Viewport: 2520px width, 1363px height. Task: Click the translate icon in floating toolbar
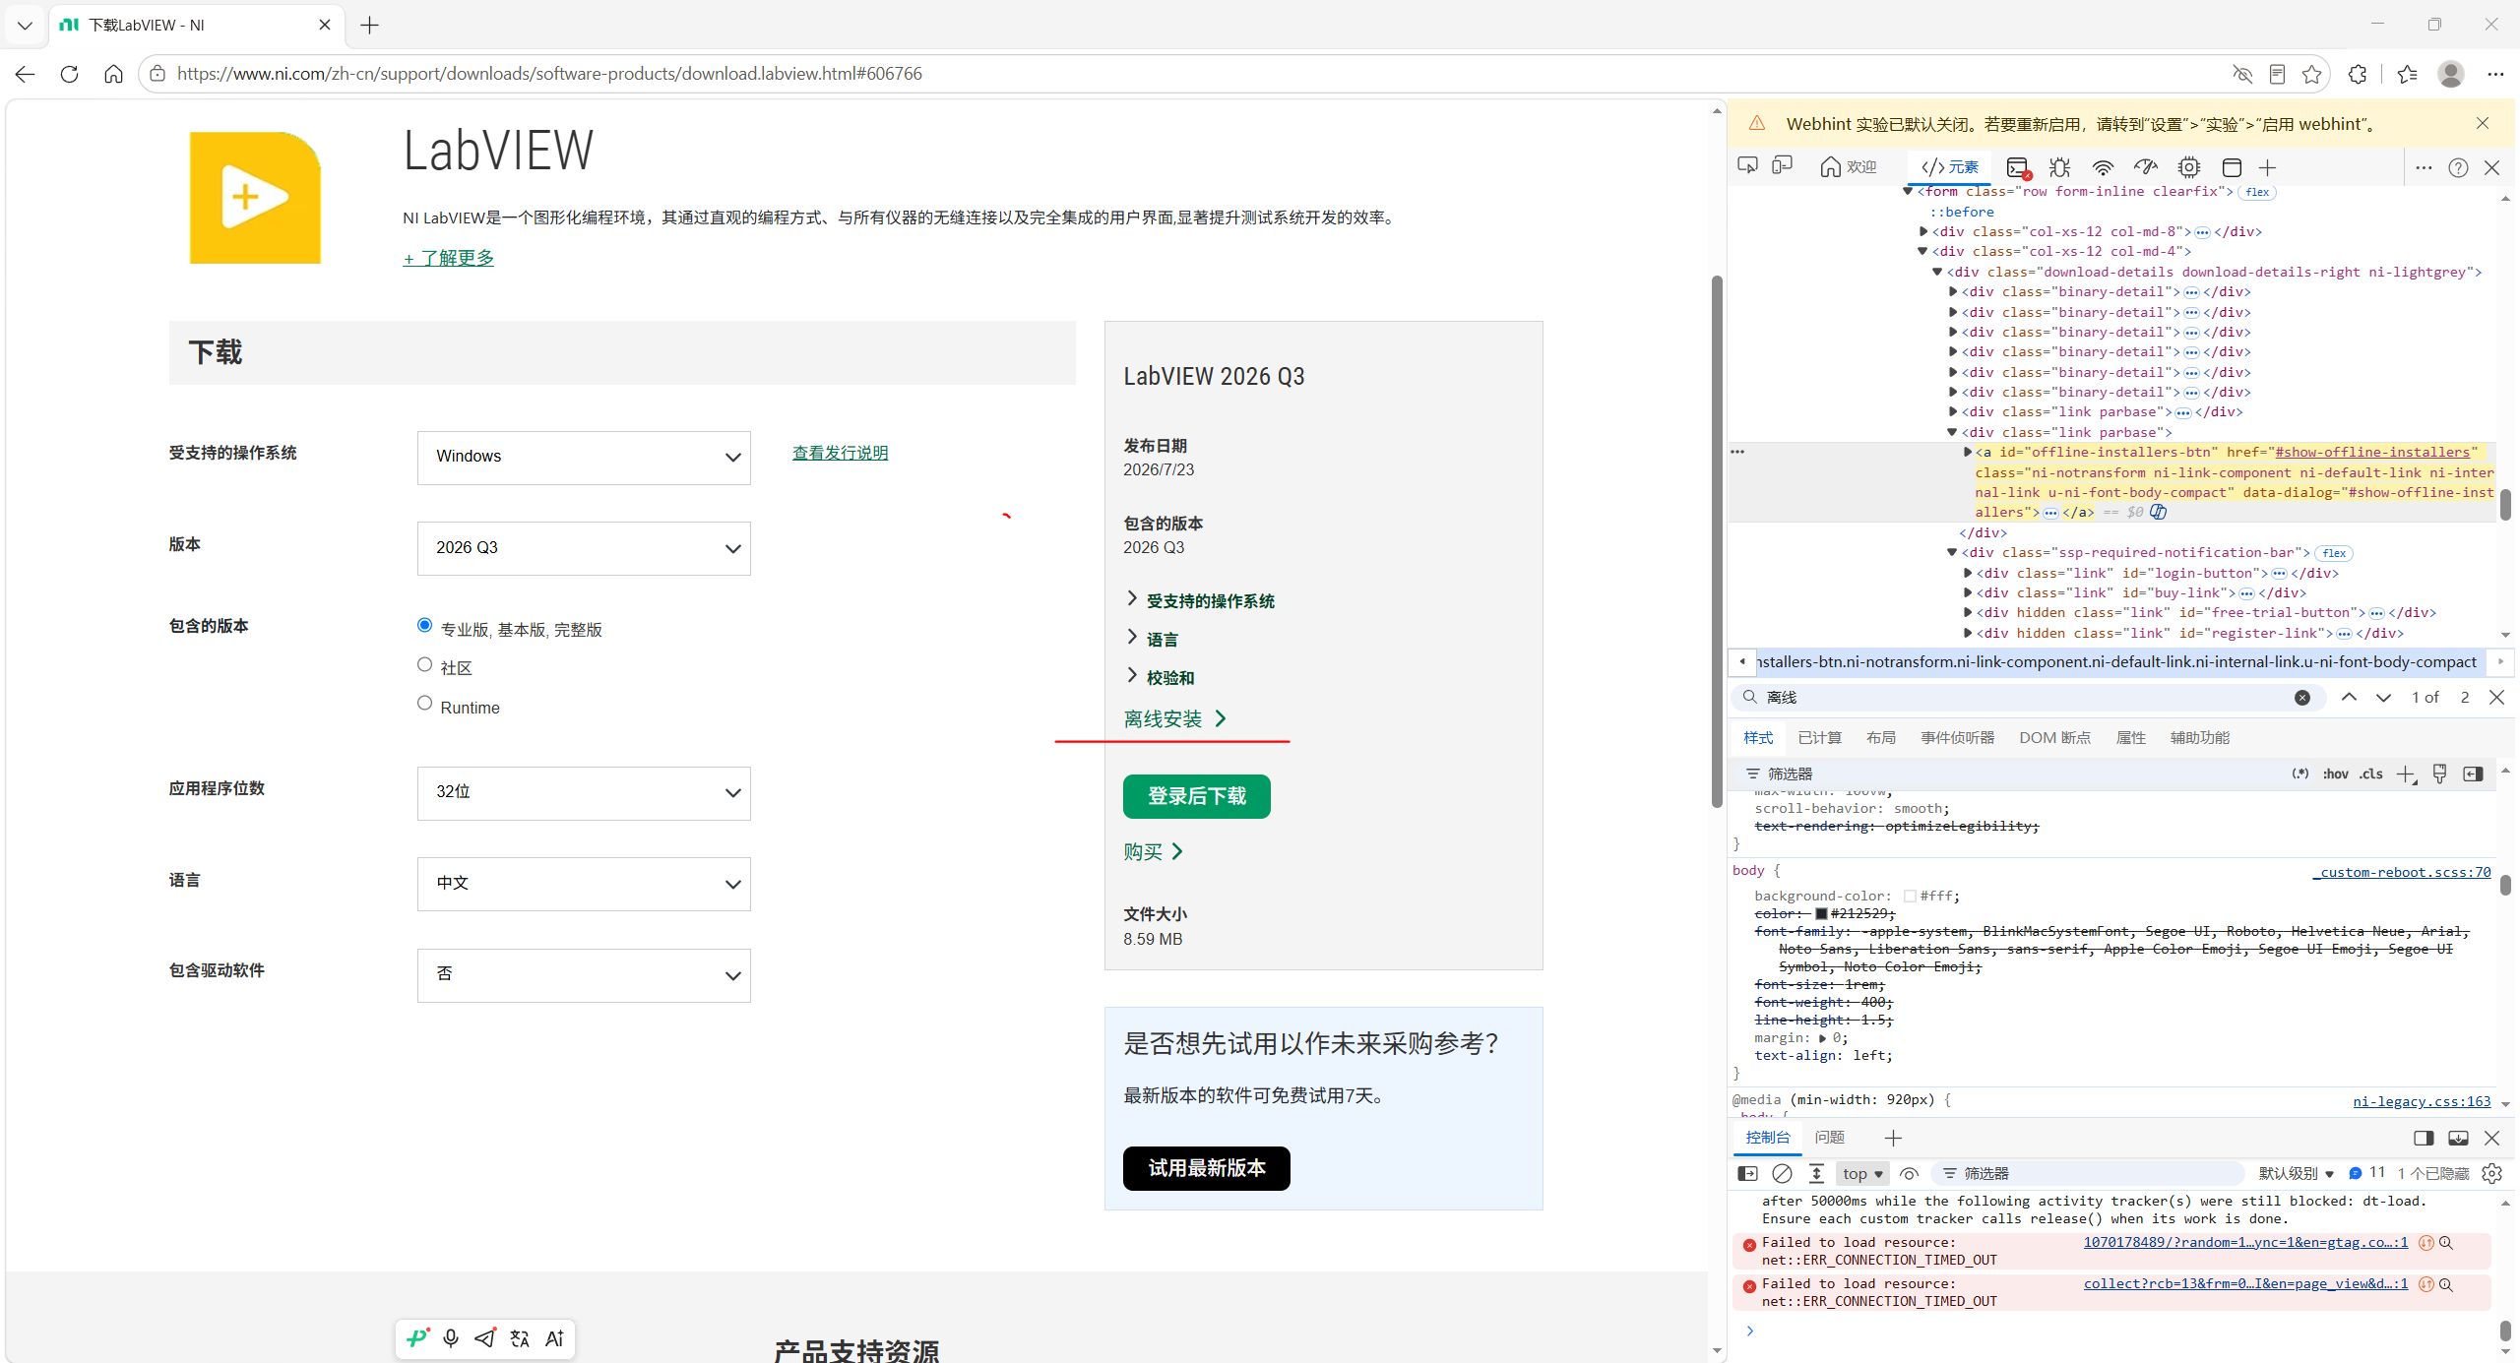point(520,1338)
